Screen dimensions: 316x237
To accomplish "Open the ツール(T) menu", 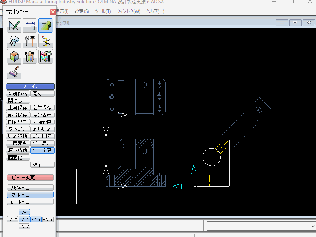I will [x=103, y=11].
